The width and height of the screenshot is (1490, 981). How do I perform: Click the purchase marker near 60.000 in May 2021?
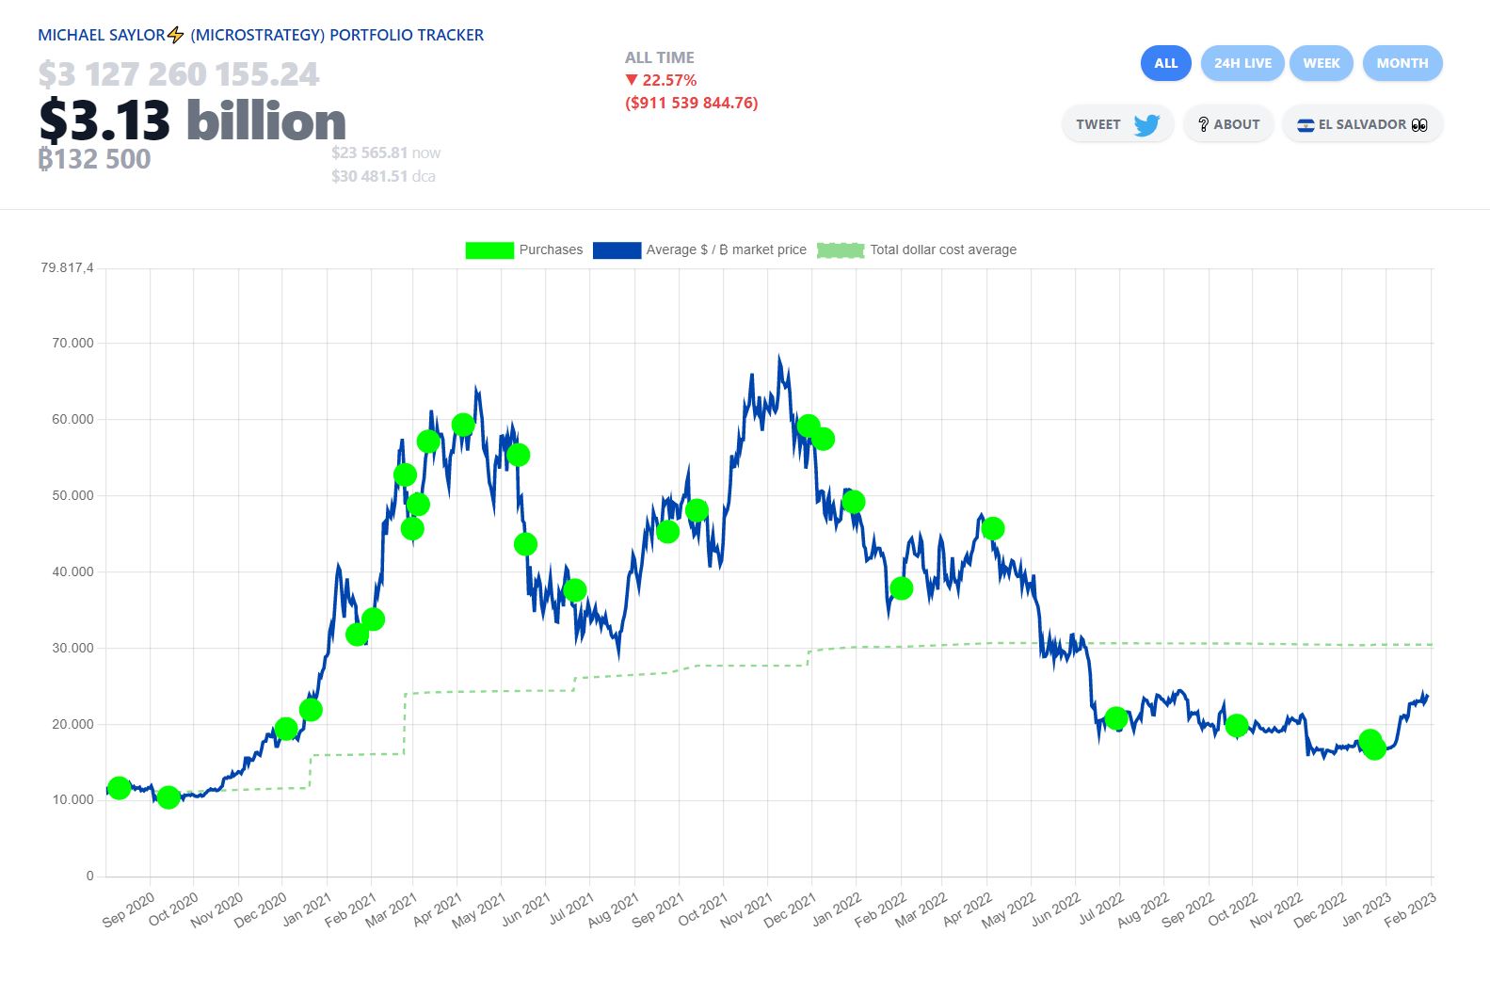[x=463, y=425]
